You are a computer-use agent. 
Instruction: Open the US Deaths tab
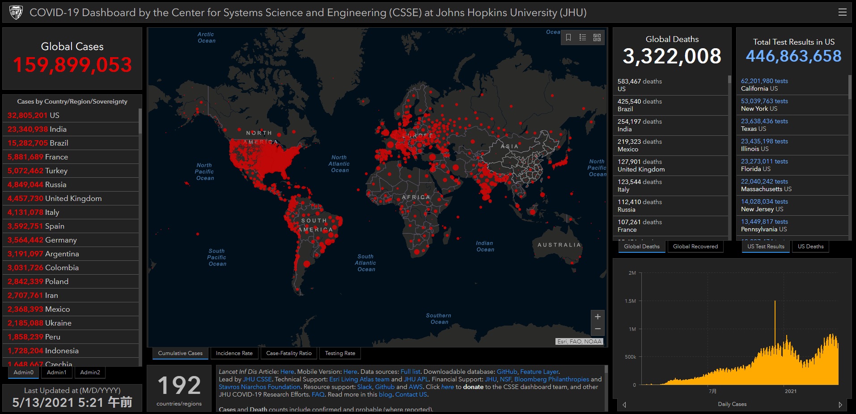(x=810, y=247)
